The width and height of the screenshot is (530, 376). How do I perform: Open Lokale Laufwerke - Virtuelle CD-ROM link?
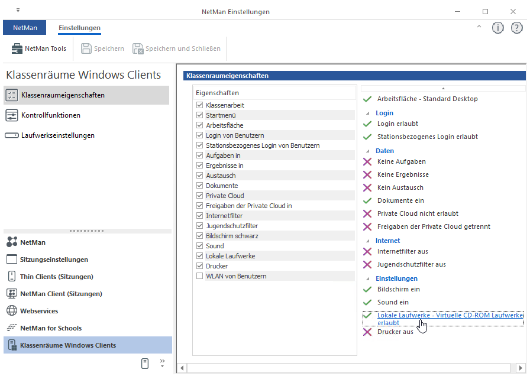tap(450, 319)
